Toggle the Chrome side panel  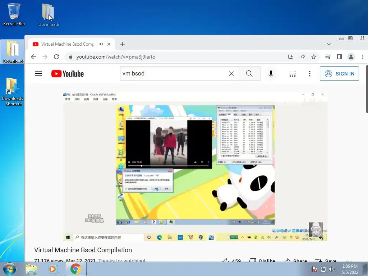tap(340, 57)
